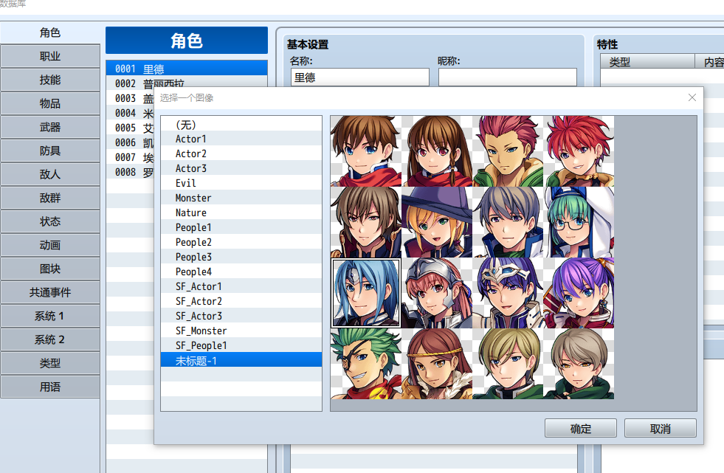Select SF_Actor2 in the list
This screenshot has width=724, height=473.
(241, 301)
